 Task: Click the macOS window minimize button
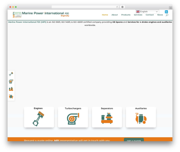[x=13, y=7]
